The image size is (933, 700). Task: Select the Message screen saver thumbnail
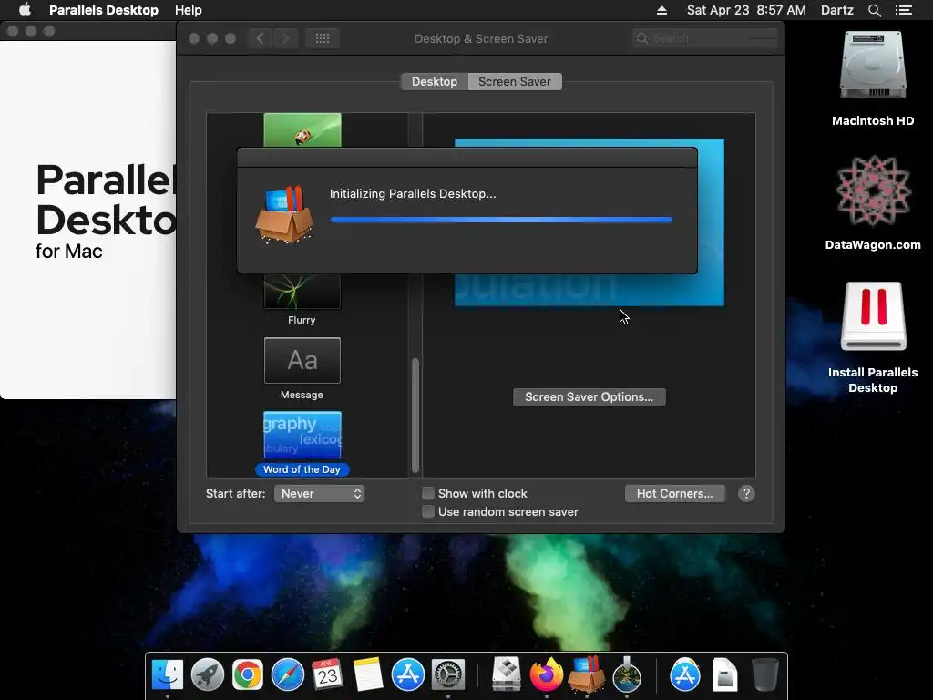(x=302, y=360)
